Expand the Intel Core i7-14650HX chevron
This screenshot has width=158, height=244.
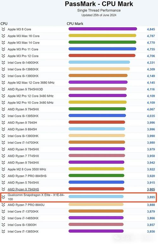[3, 218]
